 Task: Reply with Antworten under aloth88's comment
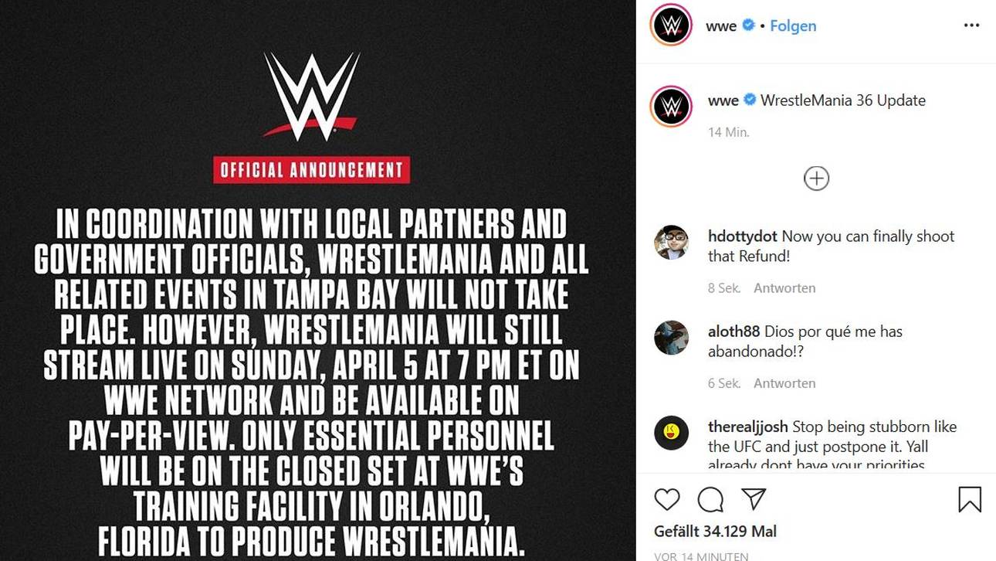(x=785, y=382)
